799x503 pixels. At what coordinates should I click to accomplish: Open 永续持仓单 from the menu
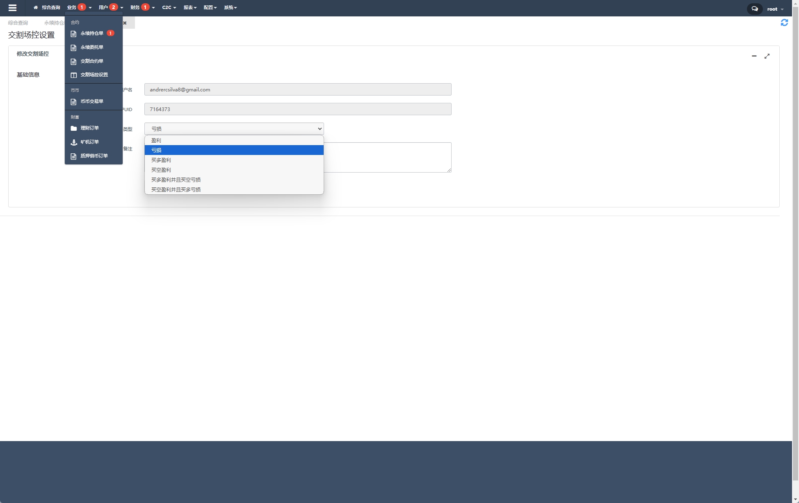[x=92, y=34]
